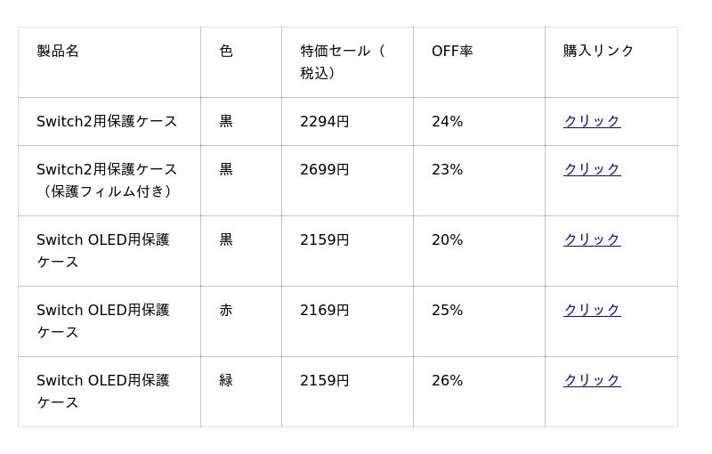712x454 pixels.
Task: Open link for Switch2 case with protective film
Action: 591,169
